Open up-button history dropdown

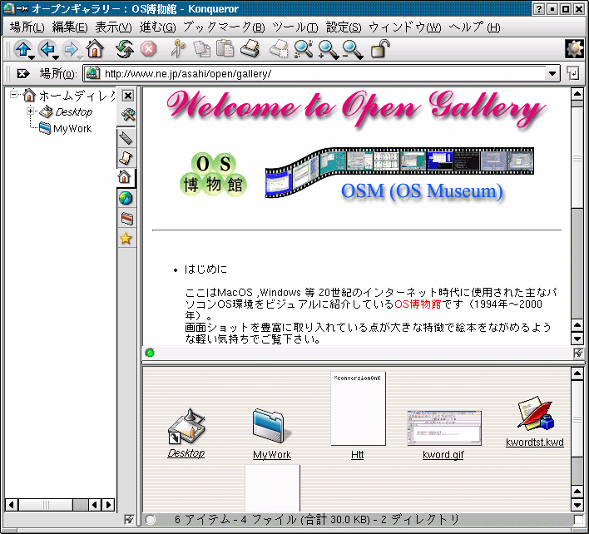[32, 57]
